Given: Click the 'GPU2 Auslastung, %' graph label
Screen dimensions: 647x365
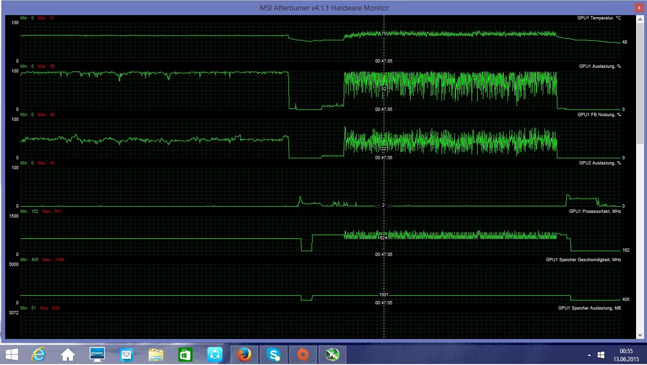Looking at the screenshot, I should [600, 163].
